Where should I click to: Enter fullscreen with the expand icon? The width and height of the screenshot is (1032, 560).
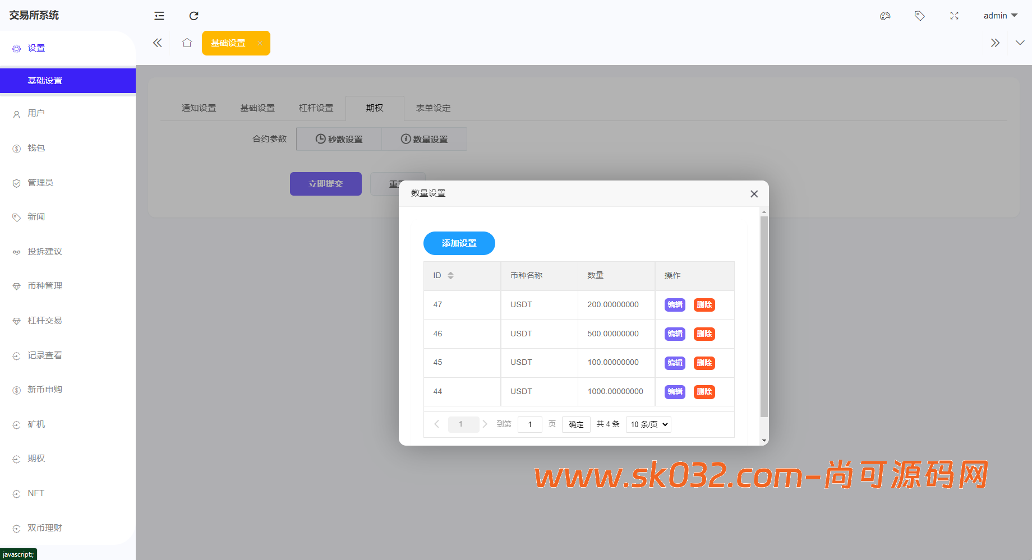tap(954, 16)
